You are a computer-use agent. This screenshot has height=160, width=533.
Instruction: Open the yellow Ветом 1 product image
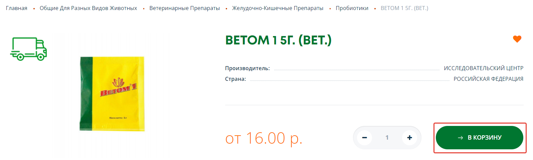click(112, 94)
